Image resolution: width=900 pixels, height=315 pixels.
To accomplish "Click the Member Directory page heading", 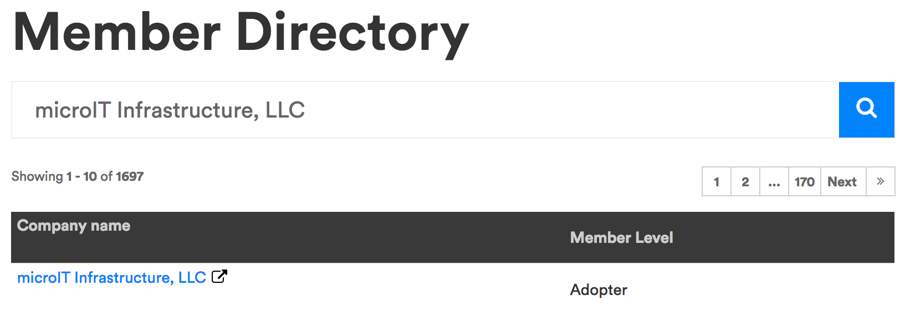I will click(241, 33).
